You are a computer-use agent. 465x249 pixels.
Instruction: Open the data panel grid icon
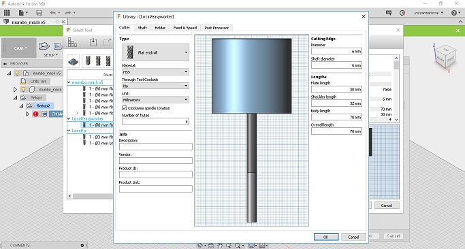[7, 13]
